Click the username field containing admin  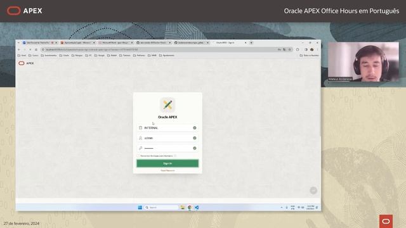pos(167,138)
